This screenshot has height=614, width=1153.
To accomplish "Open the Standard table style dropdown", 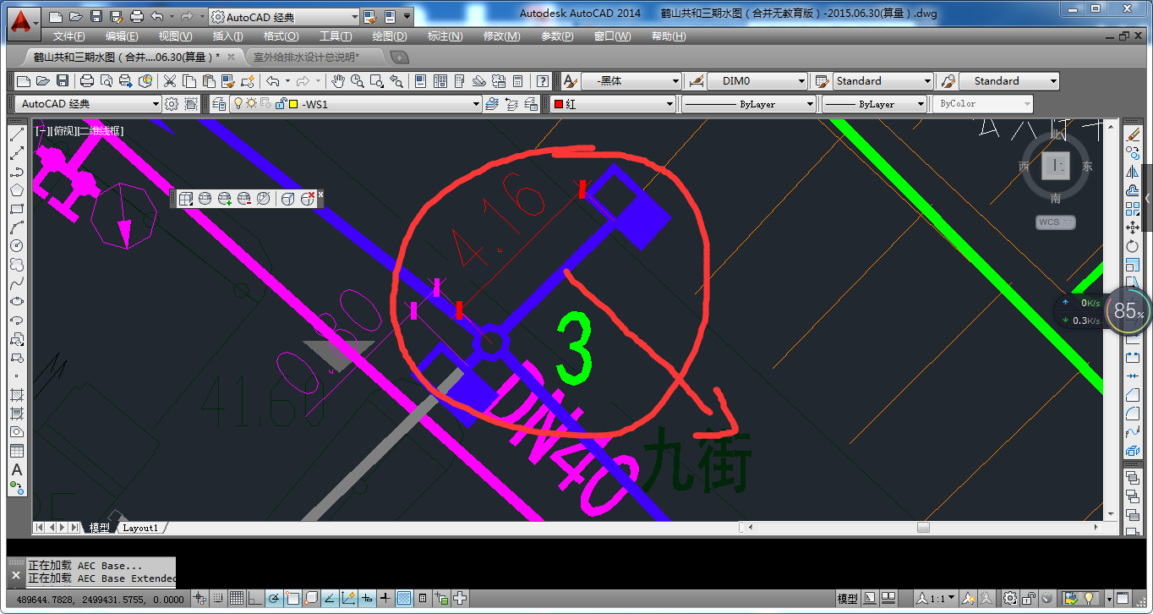I will click(883, 81).
